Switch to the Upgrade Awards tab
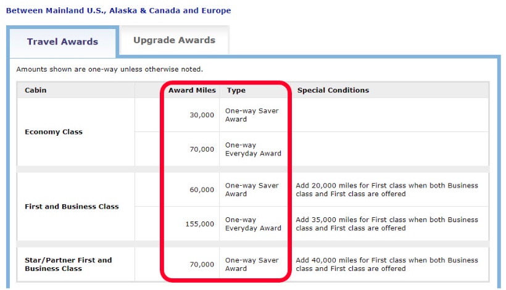This screenshot has height=290, width=506. [x=174, y=40]
